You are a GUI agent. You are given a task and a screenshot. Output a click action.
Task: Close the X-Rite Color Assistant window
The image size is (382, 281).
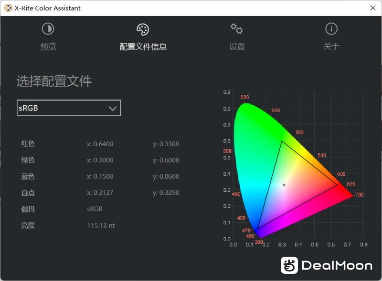click(x=372, y=8)
